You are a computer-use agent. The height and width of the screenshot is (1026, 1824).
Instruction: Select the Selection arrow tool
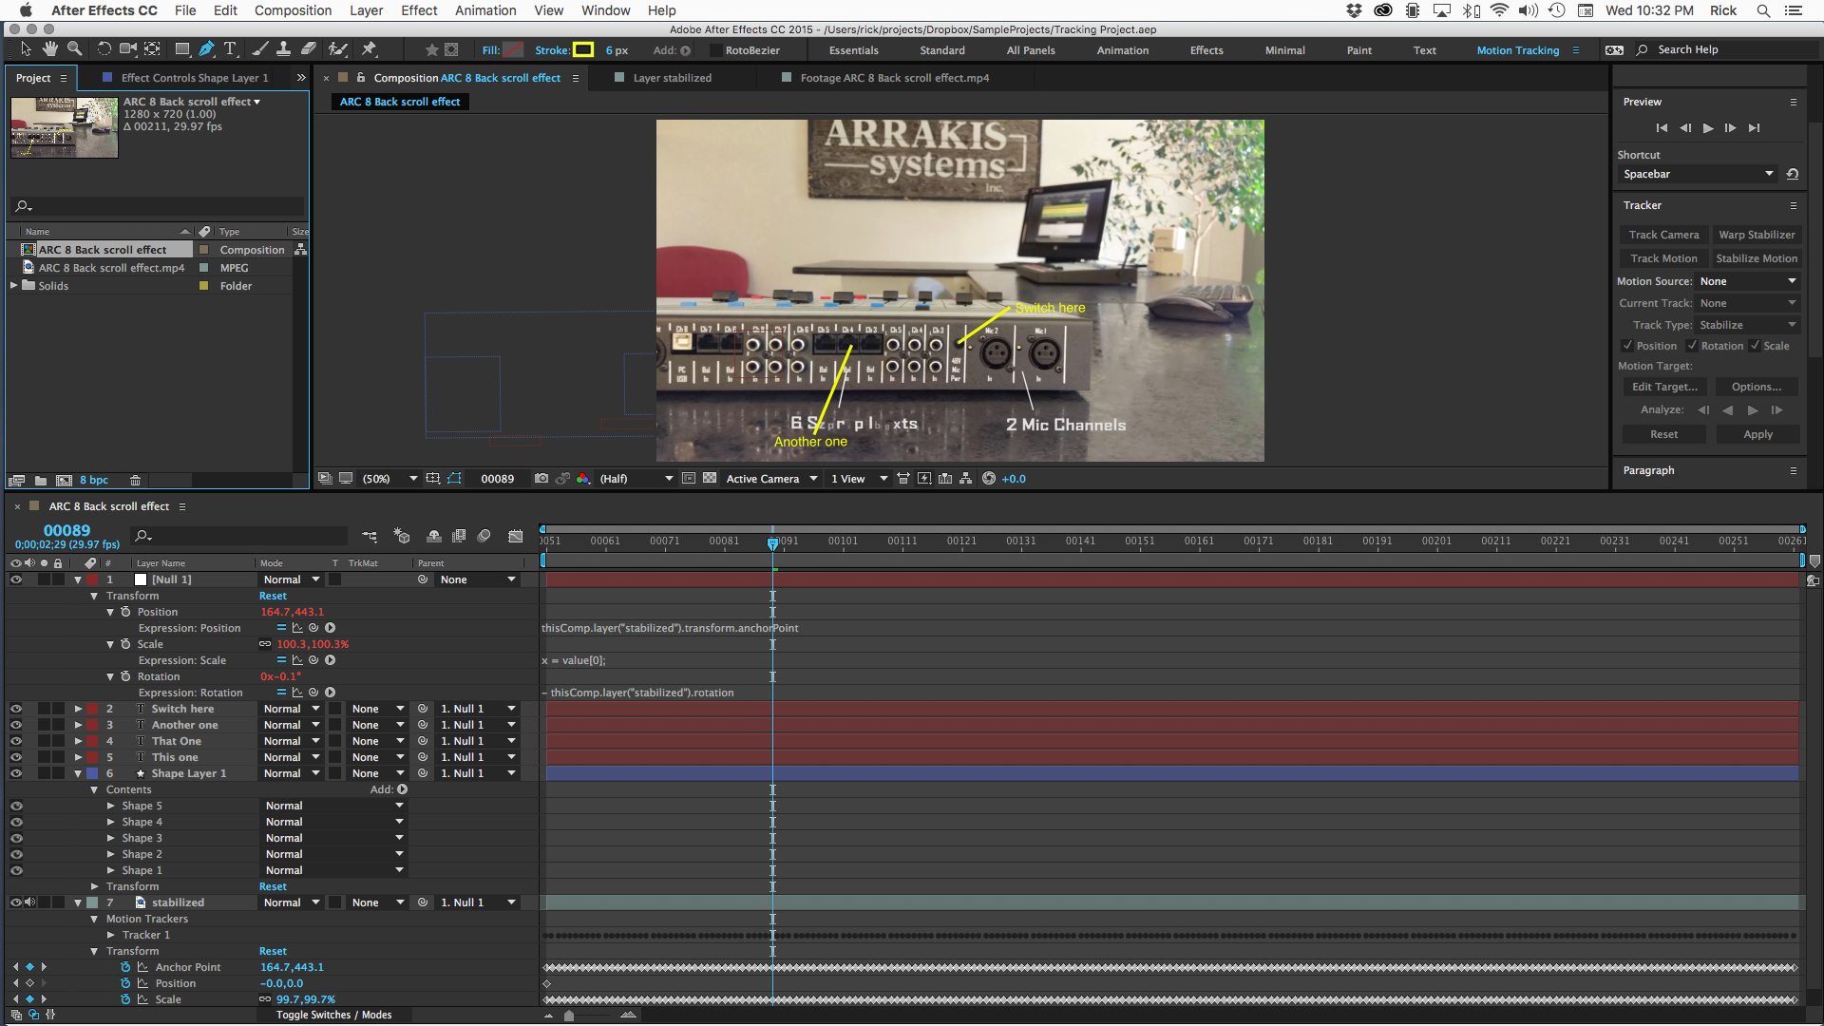26,49
